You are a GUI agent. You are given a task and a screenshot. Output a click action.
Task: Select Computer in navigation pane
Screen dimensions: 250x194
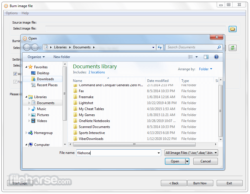click(42, 145)
